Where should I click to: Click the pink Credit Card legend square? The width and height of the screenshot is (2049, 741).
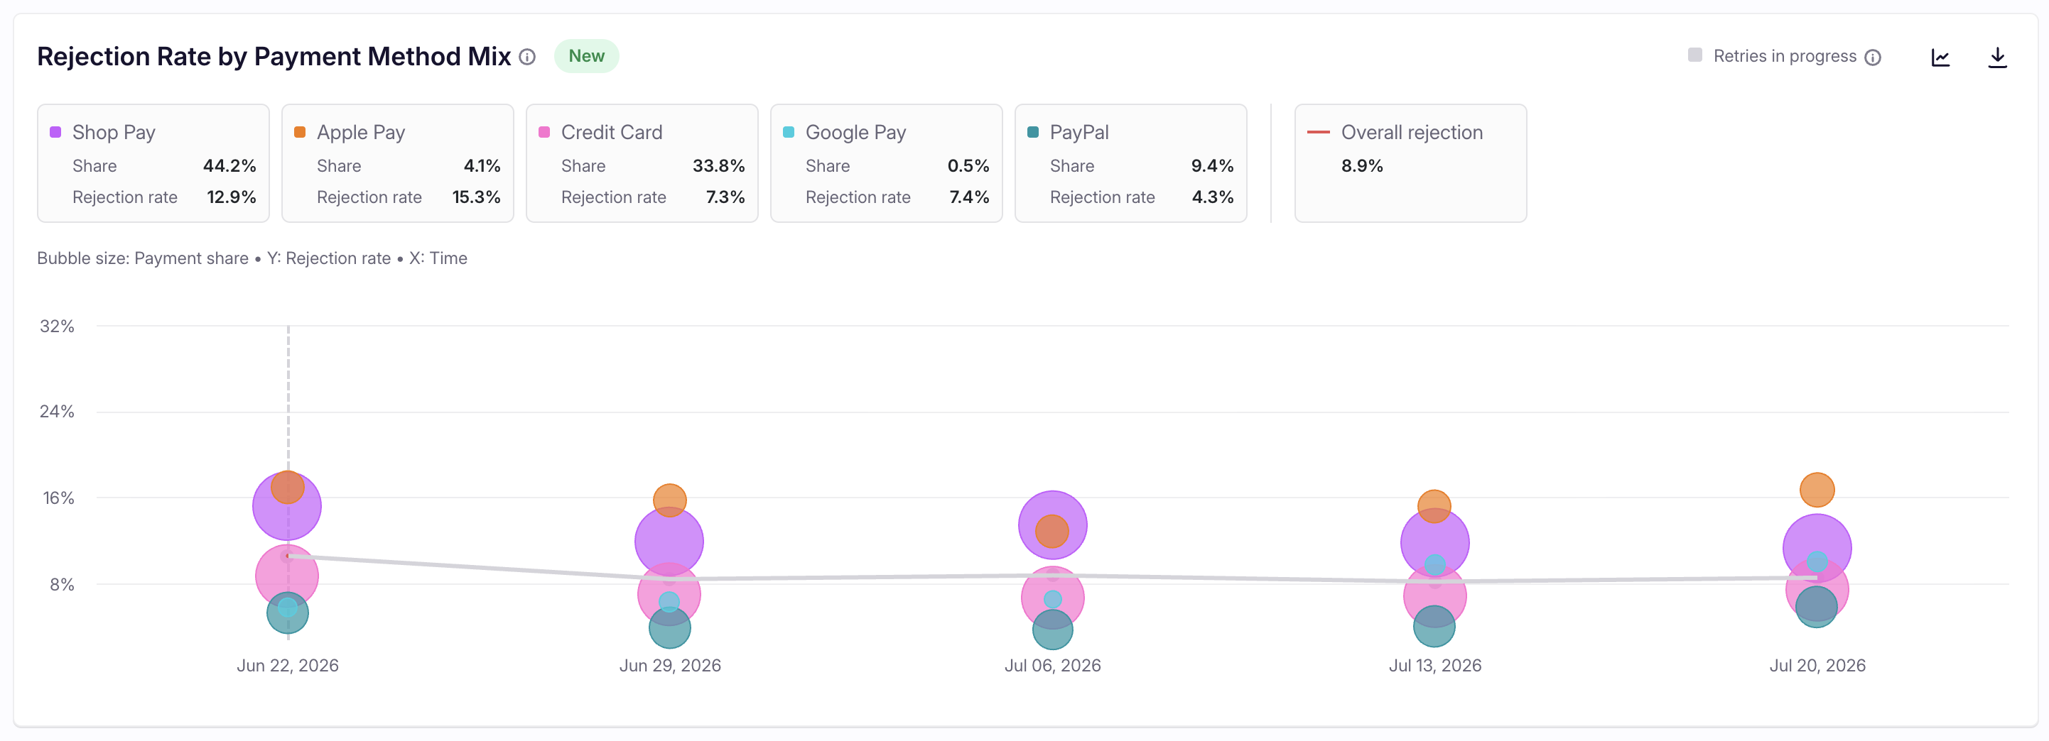(544, 132)
